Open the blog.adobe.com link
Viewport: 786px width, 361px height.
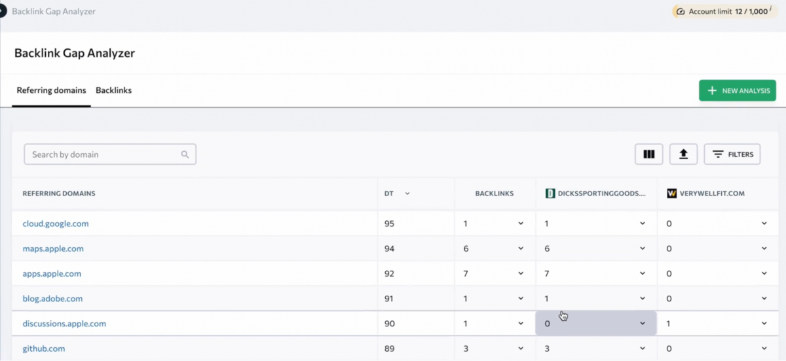click(x=52, y=298)
